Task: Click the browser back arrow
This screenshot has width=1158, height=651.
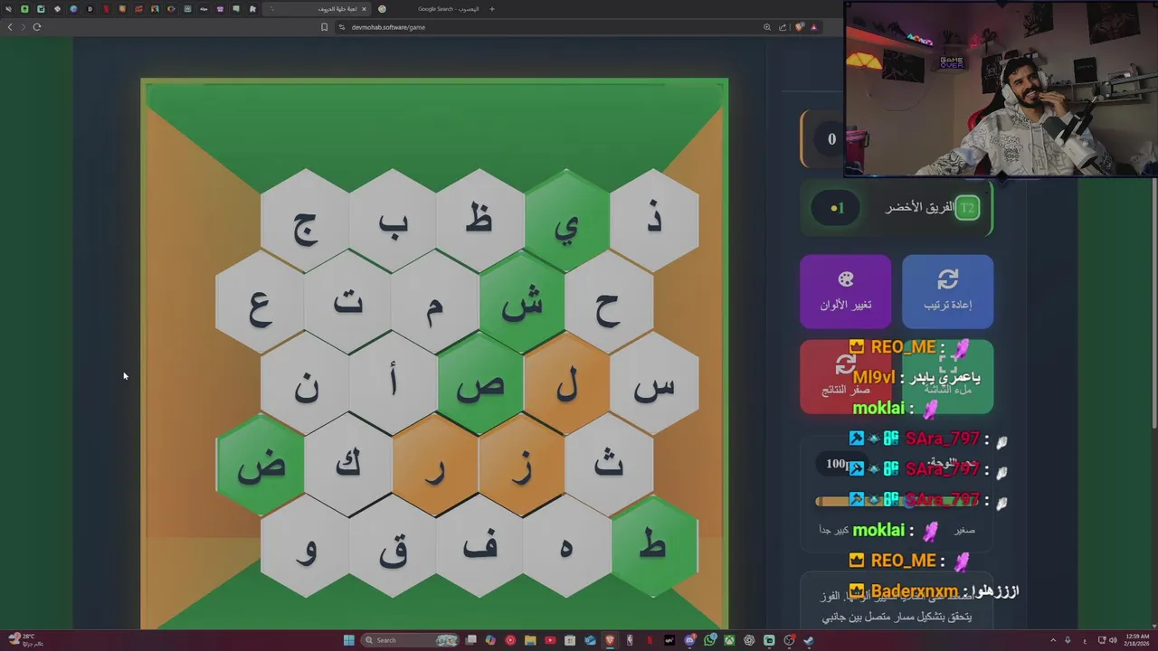Action: coord(10,27)
